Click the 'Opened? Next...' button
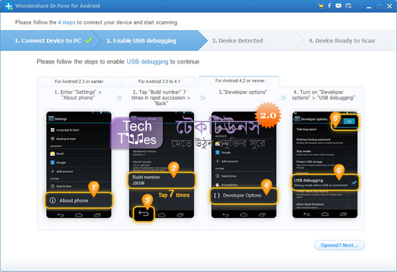This screenshot has height=272, width=397. pos(339,245)
